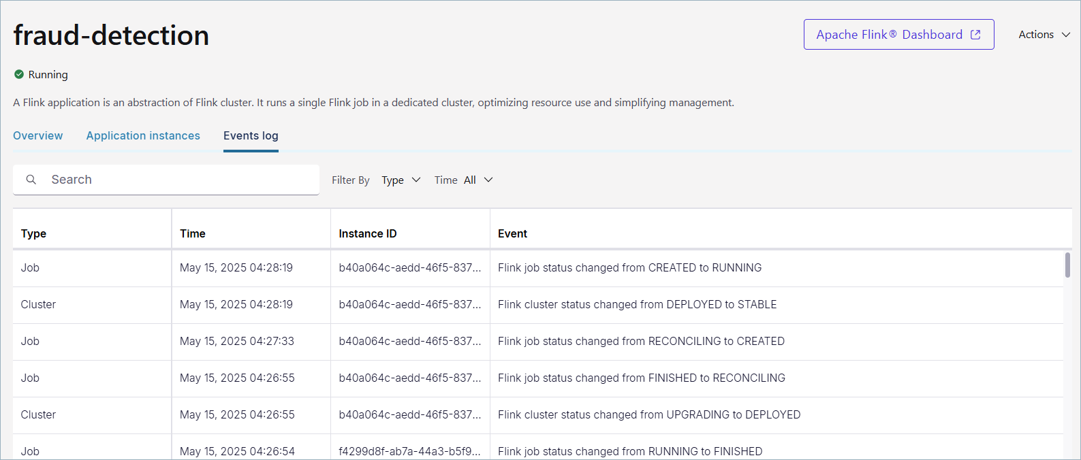The height and width of the screenshot is (460, 1081).
Task: Select the CREATED to RUNNING event row
Action: click(629, 268)
